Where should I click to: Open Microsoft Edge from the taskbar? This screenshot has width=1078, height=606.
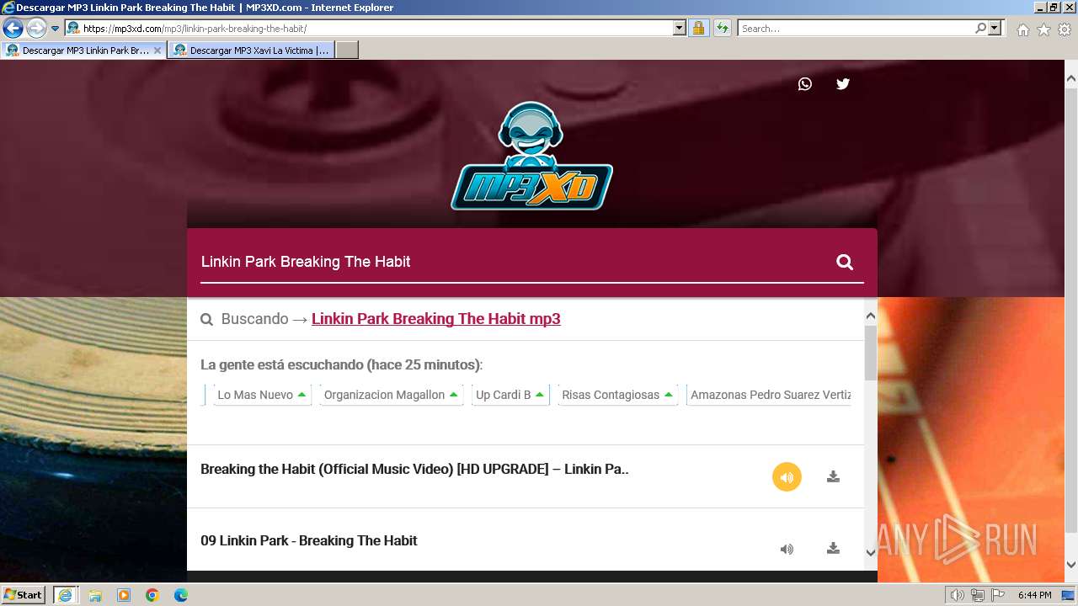tap(181, 595)
